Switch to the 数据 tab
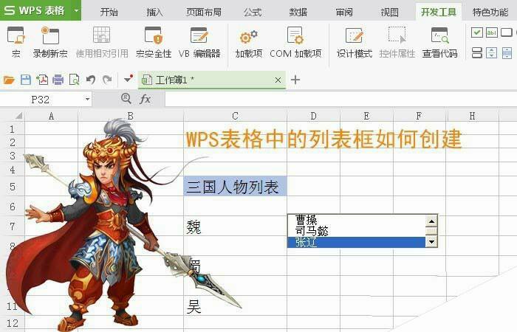 coord(298,13)
